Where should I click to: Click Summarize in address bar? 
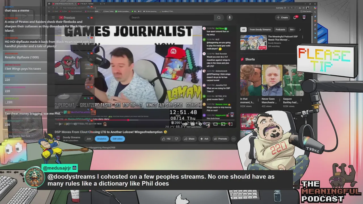[279, 8]
